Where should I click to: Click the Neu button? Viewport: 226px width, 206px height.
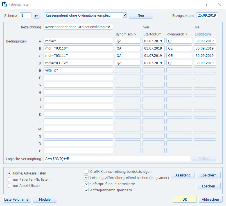(141, 15)
